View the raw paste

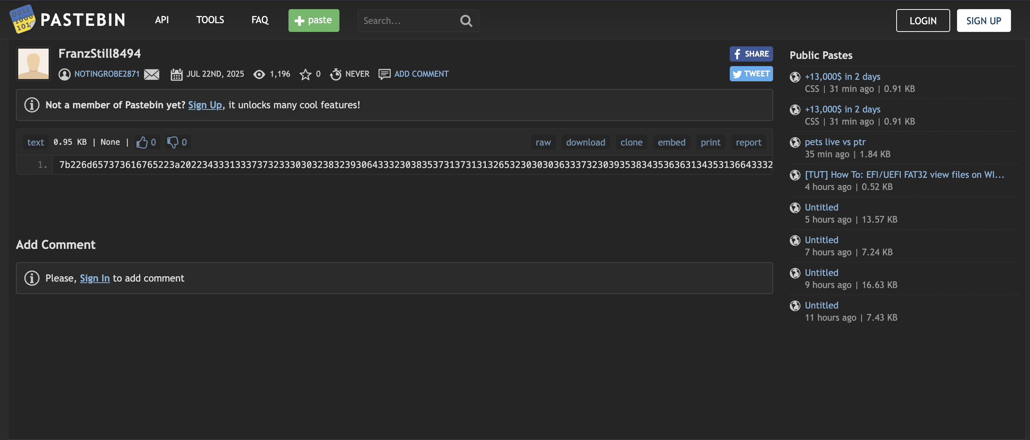543,142
